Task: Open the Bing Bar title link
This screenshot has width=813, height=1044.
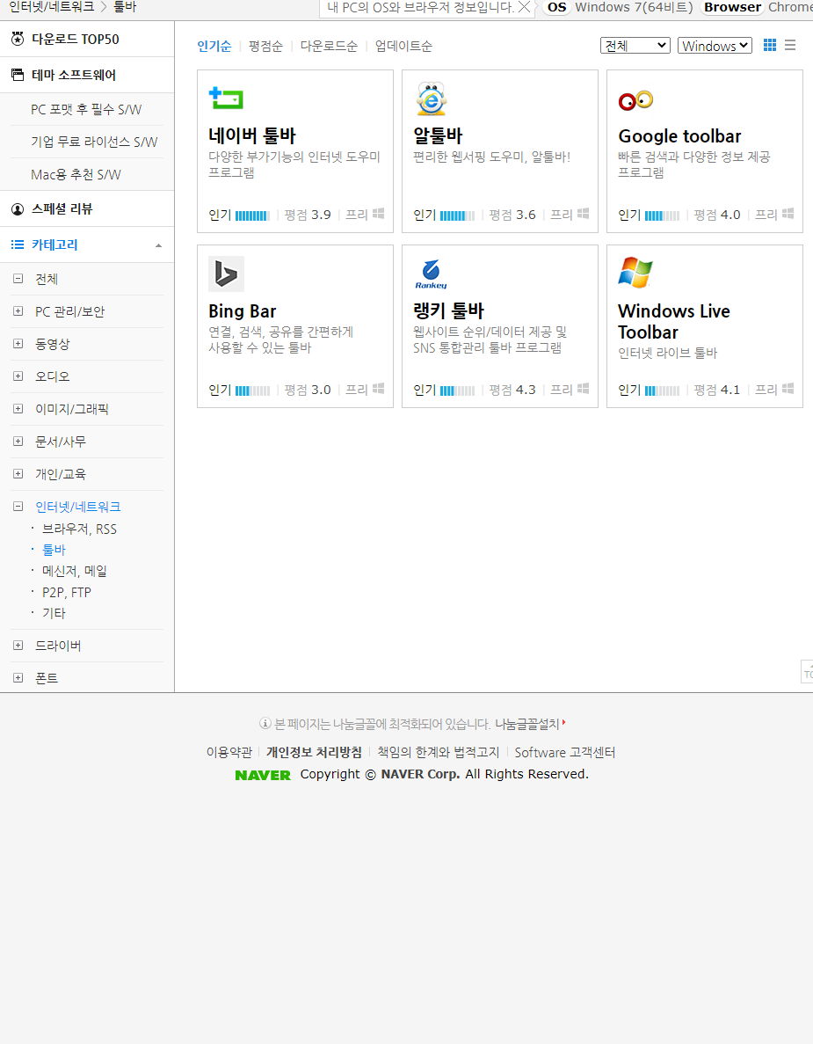Action: (243, 311)
